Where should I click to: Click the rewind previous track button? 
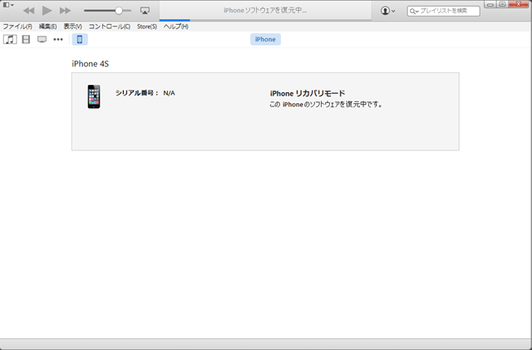[29, 11]
